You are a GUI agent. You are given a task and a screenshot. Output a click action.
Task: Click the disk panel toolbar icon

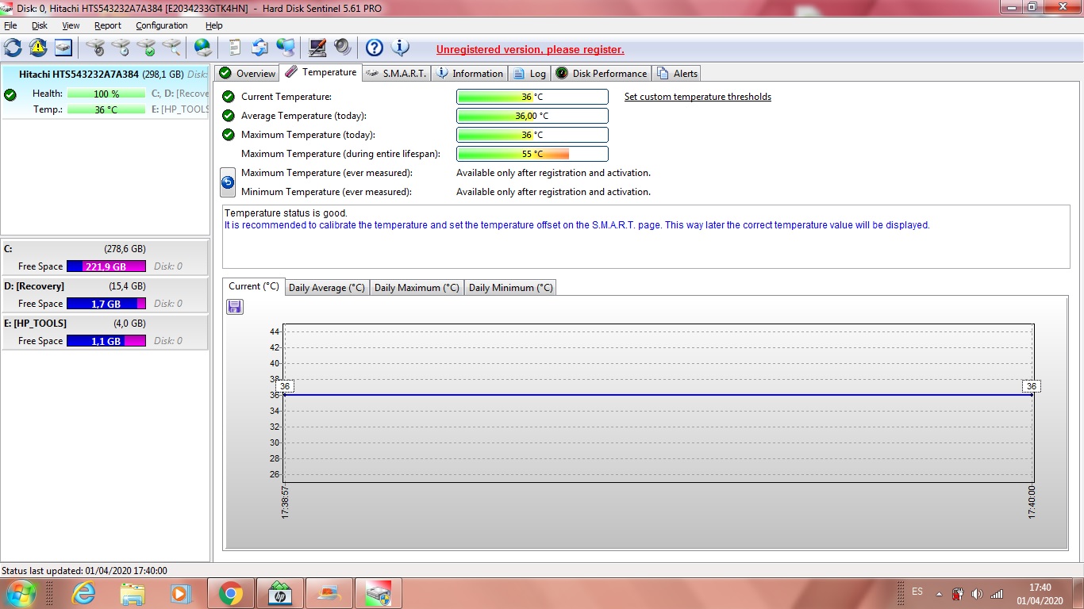(x=63, y=48)
